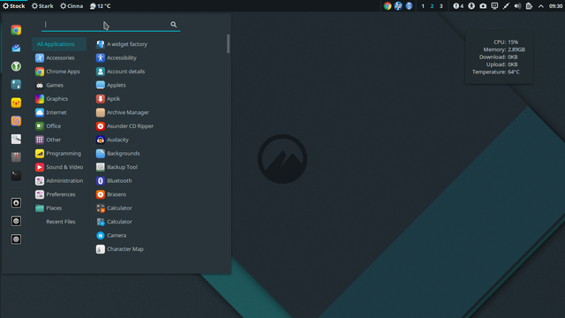The width and height of the screenshot is (565, 318).
Task: Click the application list scrollbar
Action: [228, 43]
